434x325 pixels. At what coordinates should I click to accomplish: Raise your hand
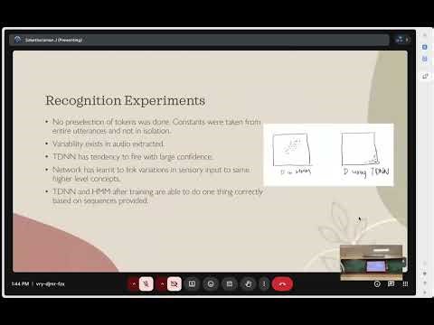click(x=249, y=283)
